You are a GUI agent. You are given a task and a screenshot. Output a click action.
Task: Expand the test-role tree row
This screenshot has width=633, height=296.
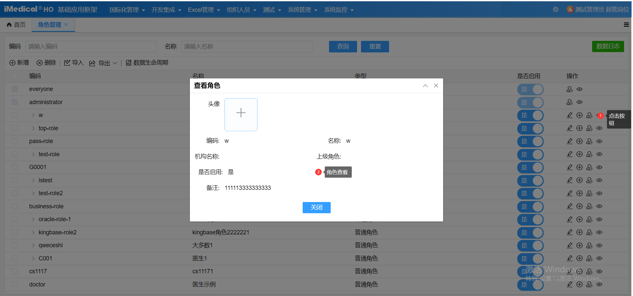33,154
